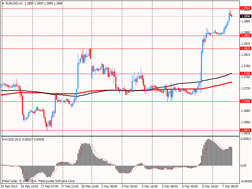Screen dimensions: 252x189
Task: Click the 4 Mar 16:00 time axis label
Action: 150,186
